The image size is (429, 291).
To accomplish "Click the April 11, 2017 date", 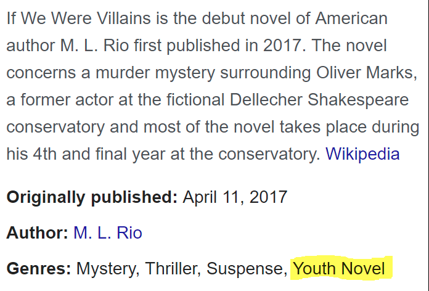I will coord(235,197).
